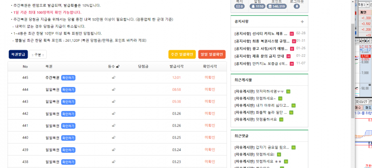Image resolution: width=372 pixels, height=168 pixels.
Task: Expand 공지사항 with the plus icon
Action: (x=302, y=22)
